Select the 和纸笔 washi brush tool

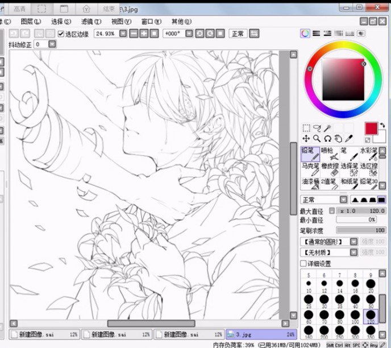(x=349, y=184)
